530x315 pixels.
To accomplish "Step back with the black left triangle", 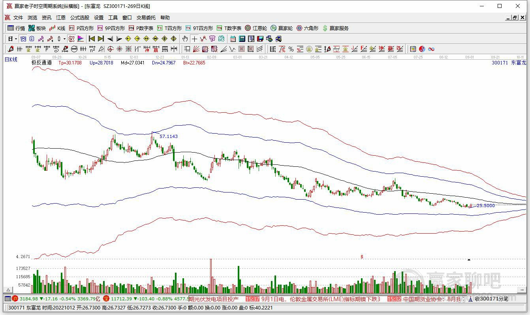I will click(110, 39).
